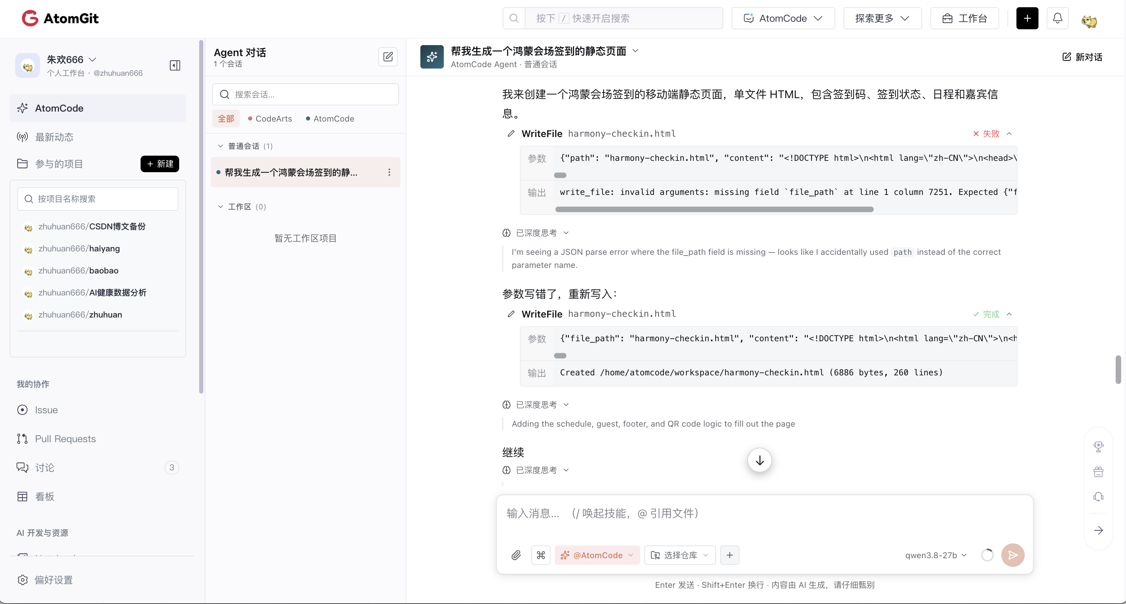
Task: Click the send message button
Action: 1012,555
